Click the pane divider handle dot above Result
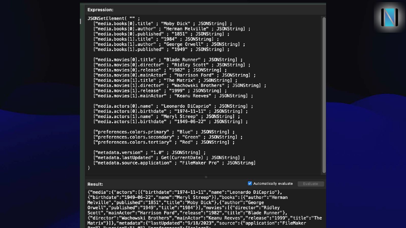The image size is (406, 228). coord(206,177)
